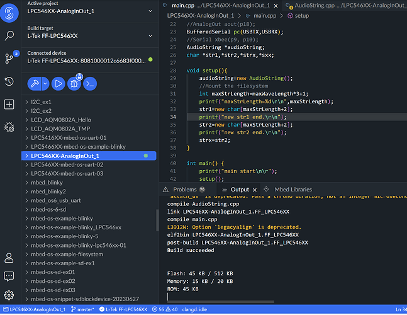Build project with hammer button
Image resolution: width=407 pixels, height=315 pixels.
pos(34,84)
